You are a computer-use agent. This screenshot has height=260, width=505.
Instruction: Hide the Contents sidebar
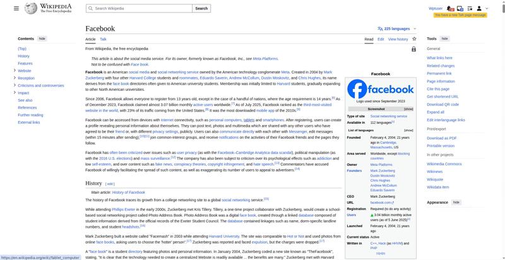point(42,38)
